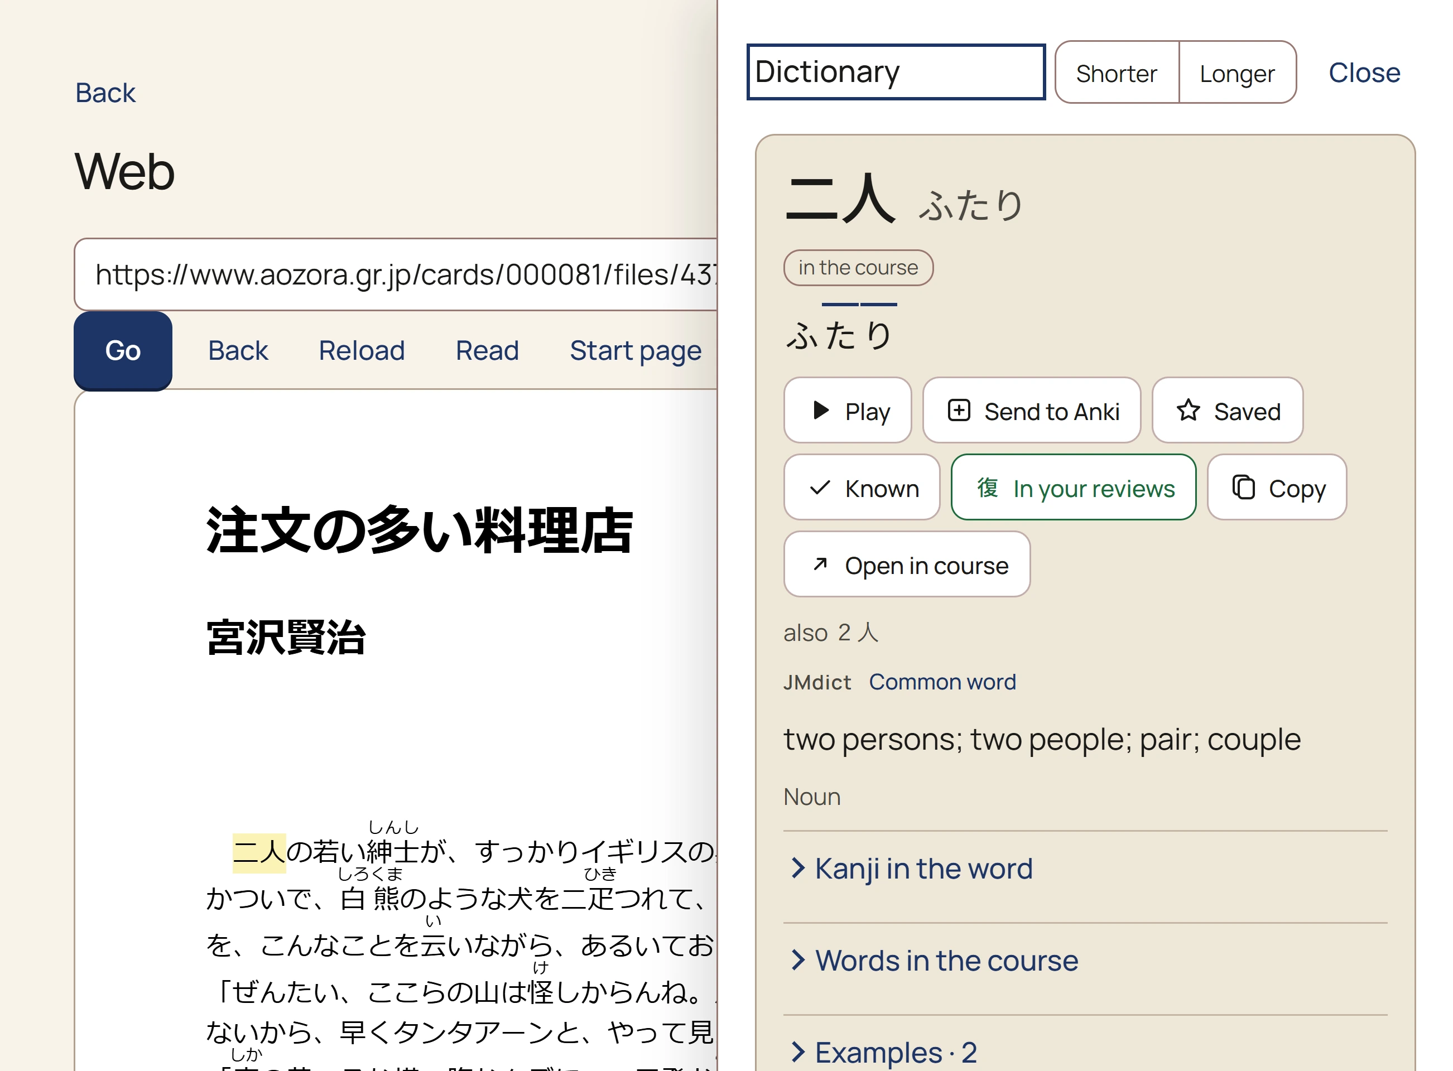1453x1071 pixels.
Task: Click the Go button
Action: tap(123, 351)
